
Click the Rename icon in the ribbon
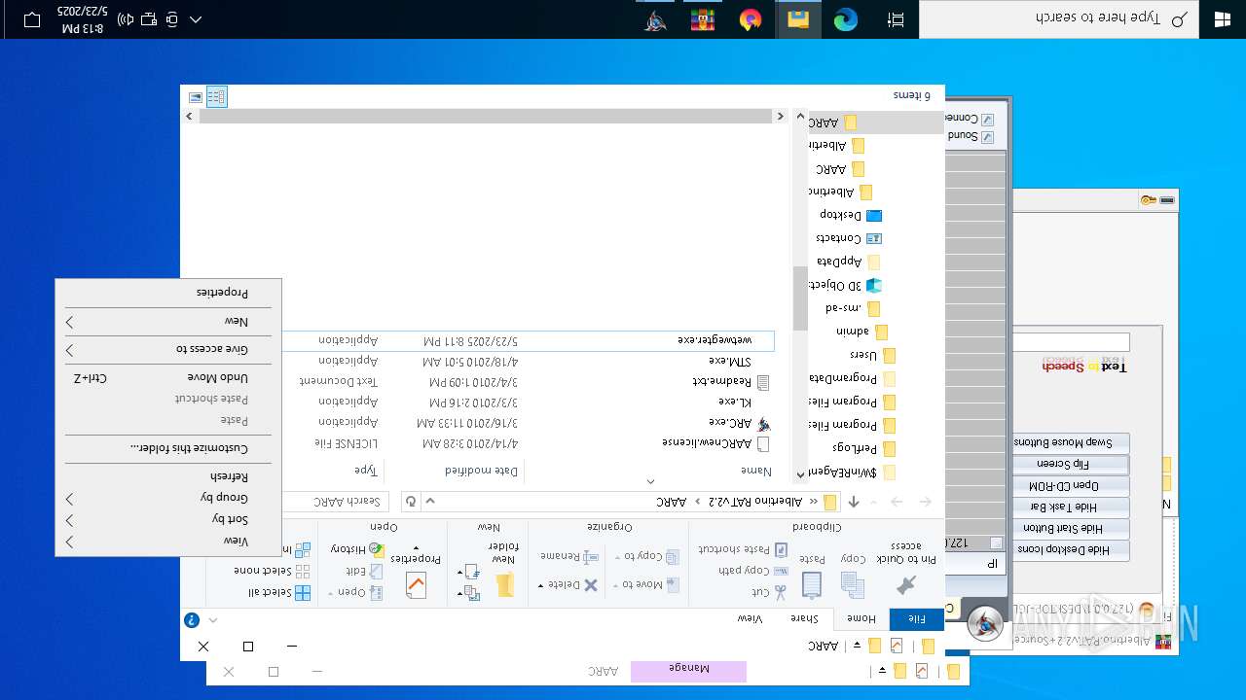[x=590, y=556]
